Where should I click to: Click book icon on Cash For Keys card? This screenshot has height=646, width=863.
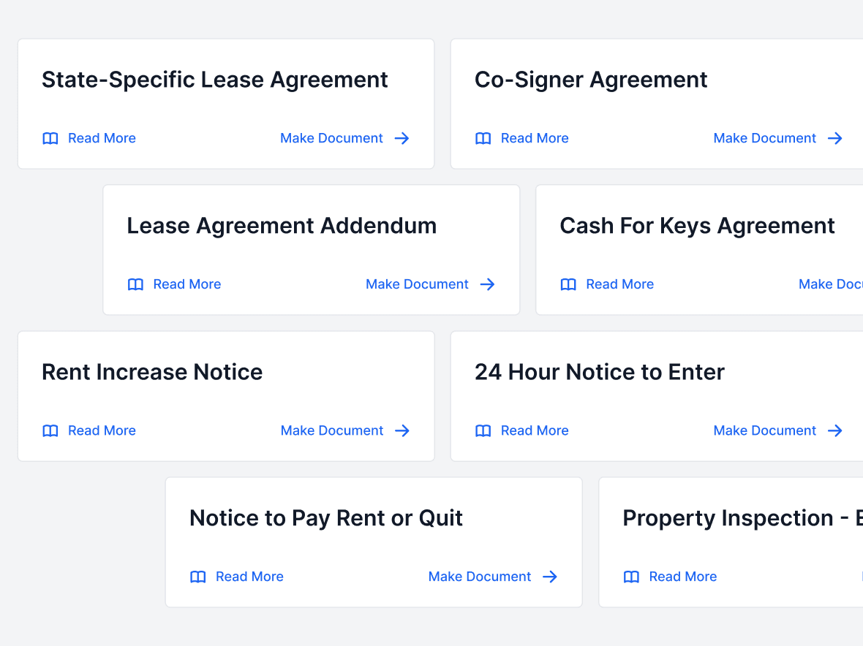pos(568,285)
